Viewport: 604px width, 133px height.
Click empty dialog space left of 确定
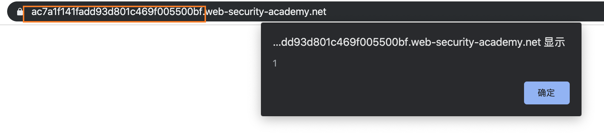(393, 93)
